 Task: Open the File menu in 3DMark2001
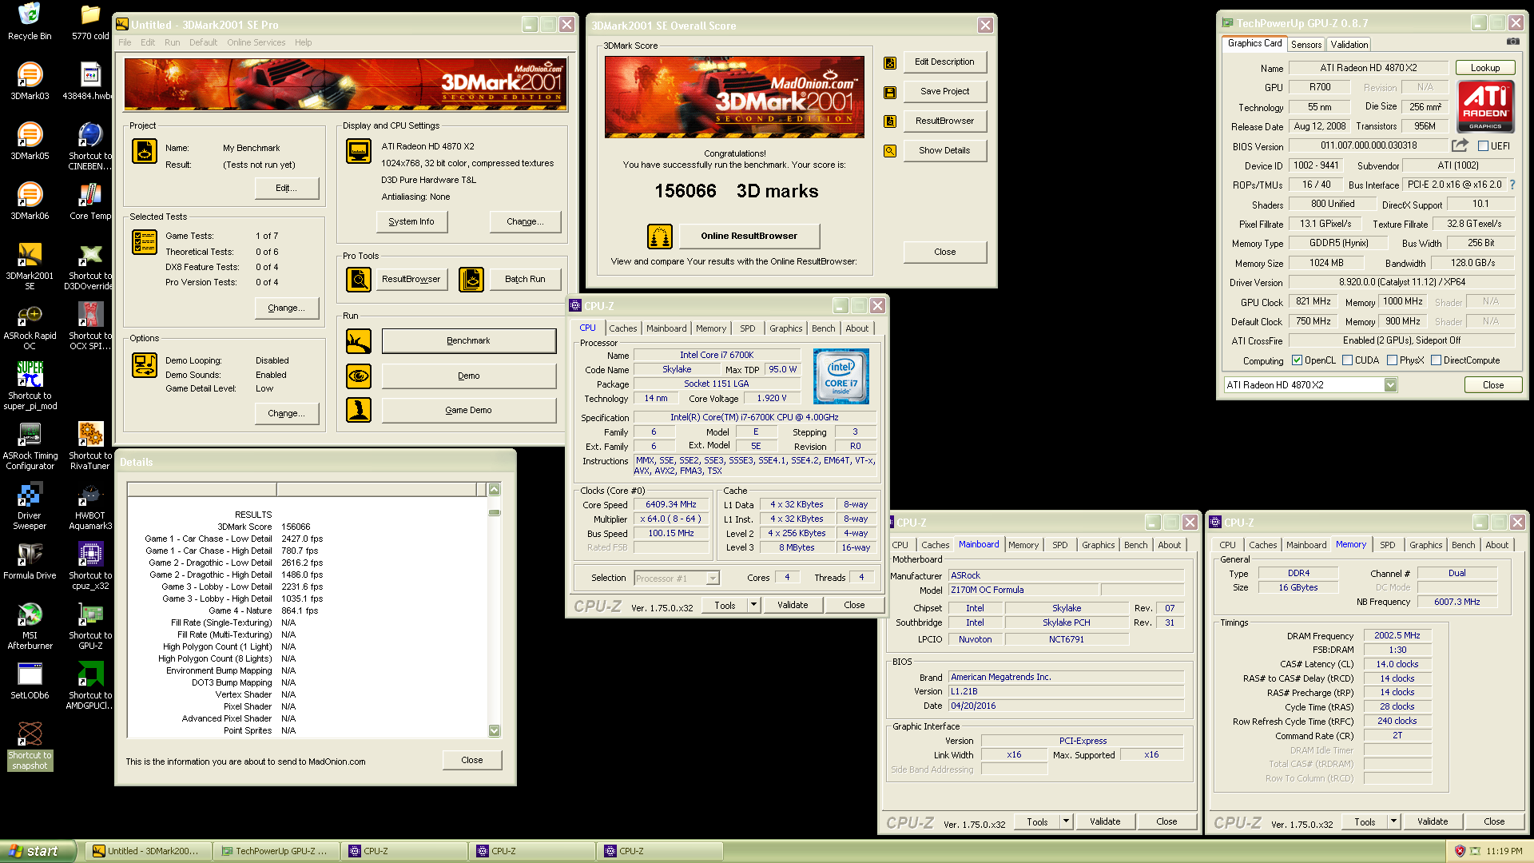pos(125,42)
